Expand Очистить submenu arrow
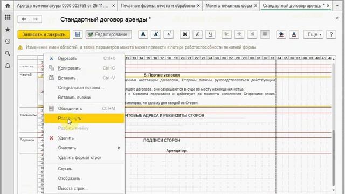 coord(119,148)
